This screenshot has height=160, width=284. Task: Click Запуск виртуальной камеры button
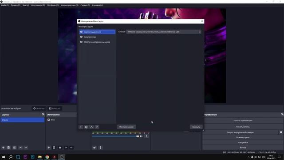tap(241, 132)
